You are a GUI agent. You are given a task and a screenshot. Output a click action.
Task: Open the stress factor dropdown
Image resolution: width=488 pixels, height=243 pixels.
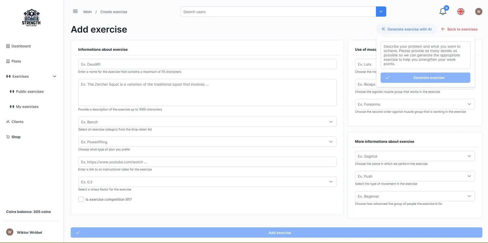coord(207,182)
